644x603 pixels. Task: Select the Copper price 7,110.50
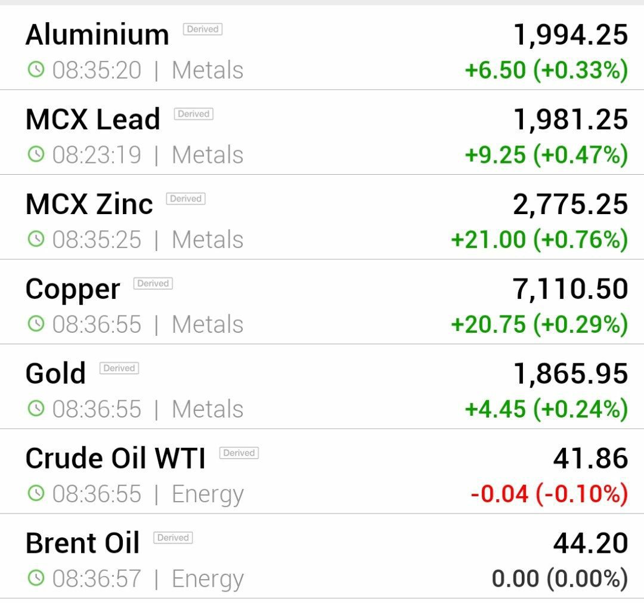[570, 289]
